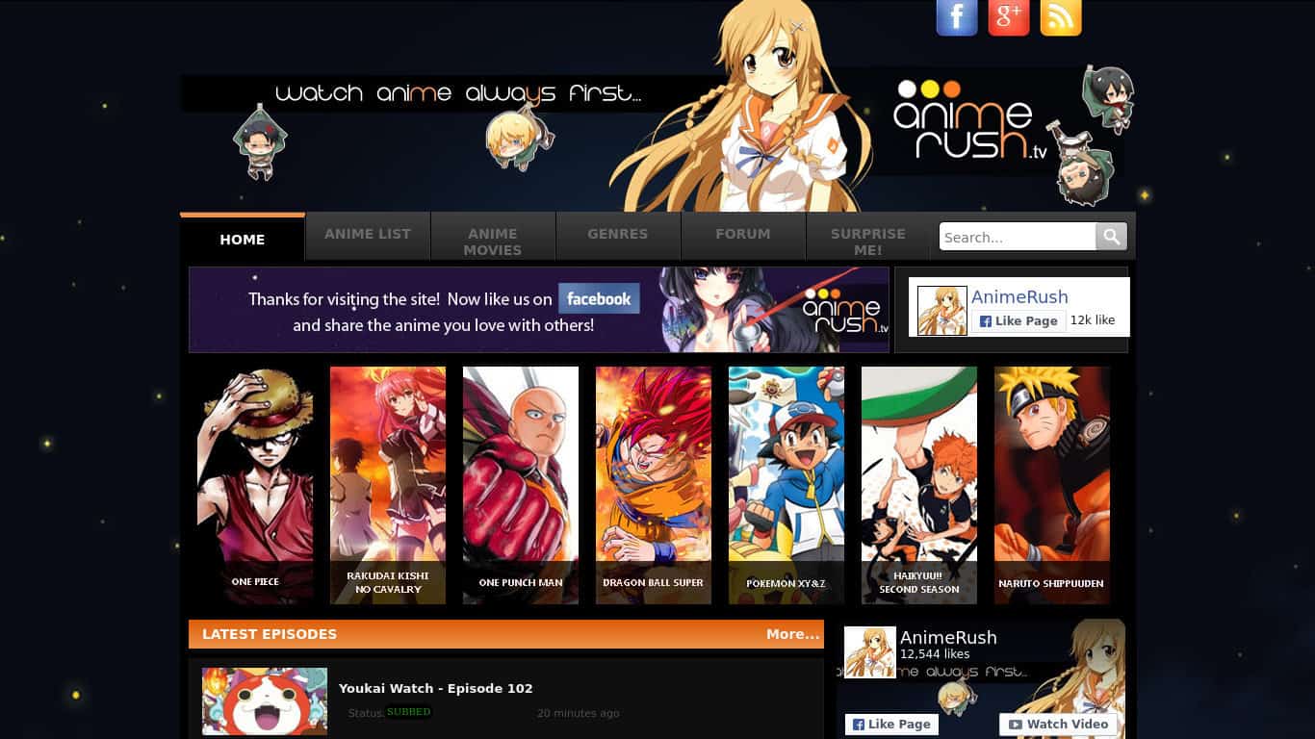Select the SURPRISE ME! tab

pyautogui.click(x=868, y=238)
